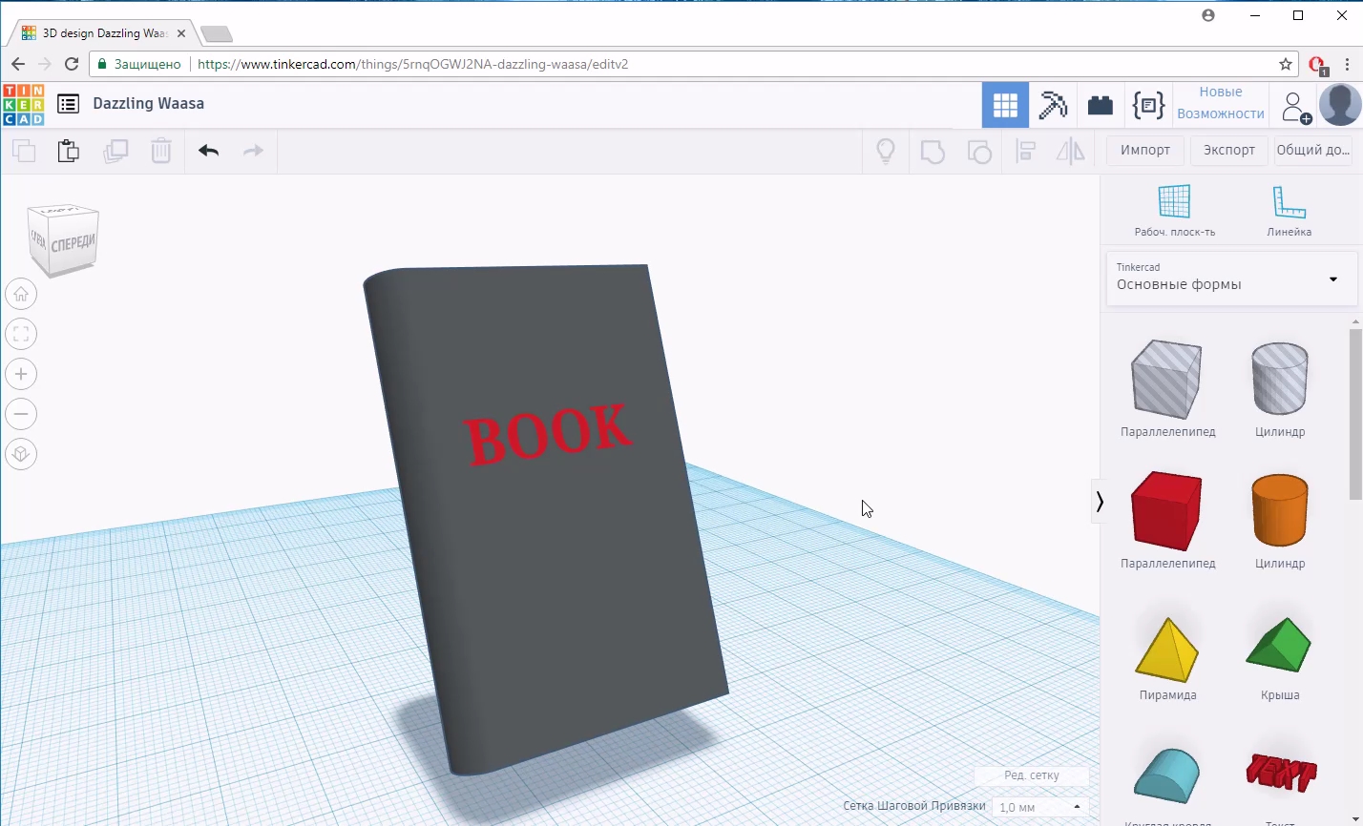Image resolution: width=1363 pixels, height=826 pixels.
Task: Open the Основные формы shapes dropdown
Action: pos(1231,279)
